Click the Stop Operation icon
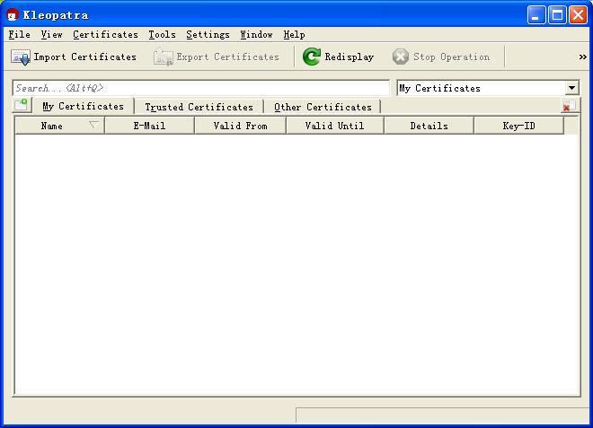 point(401,57)
